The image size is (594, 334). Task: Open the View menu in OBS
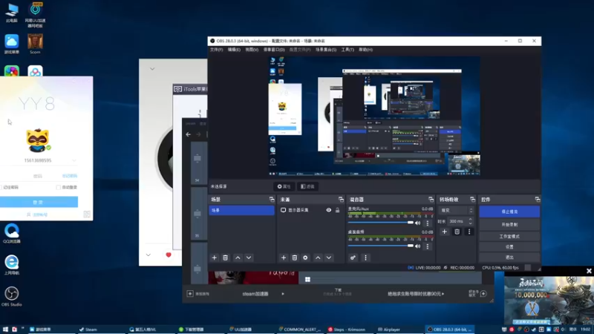(252, 50)
